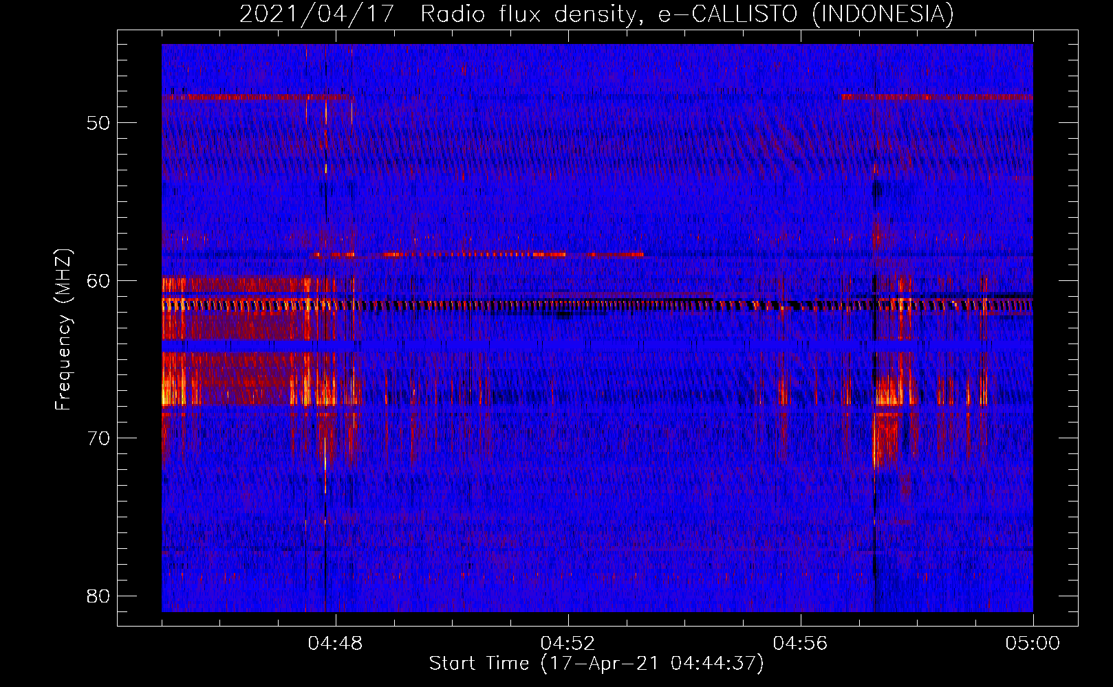Click the plot title '2021/04/17 Radio flux density'
The width and height of the screenshot is (1113, 687).
click(596, 14)
